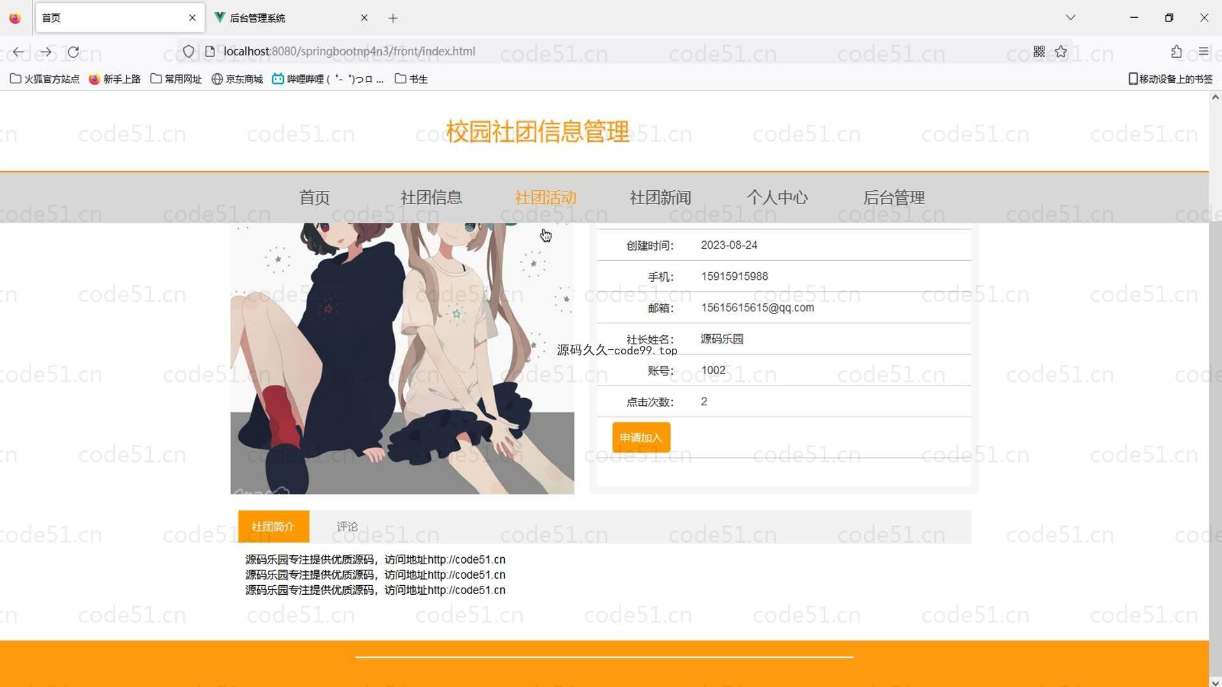Go forward with the browser forward arrow
This screenshot has height=687, width=1222.
pos(46,52)
